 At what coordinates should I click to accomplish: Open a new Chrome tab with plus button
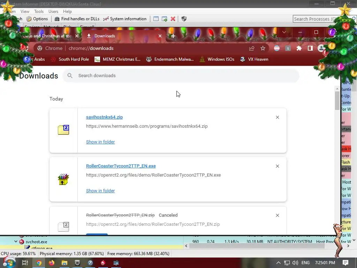tap(173, 36)
